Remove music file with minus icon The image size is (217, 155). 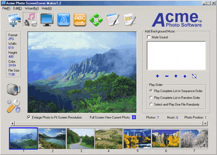(167, 76)
